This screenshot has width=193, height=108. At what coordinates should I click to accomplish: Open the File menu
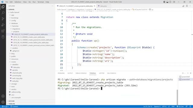tap(7, 2)
